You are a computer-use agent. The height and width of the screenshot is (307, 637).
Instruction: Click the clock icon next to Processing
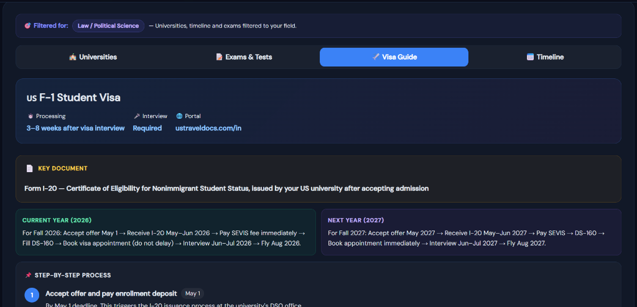30,116
